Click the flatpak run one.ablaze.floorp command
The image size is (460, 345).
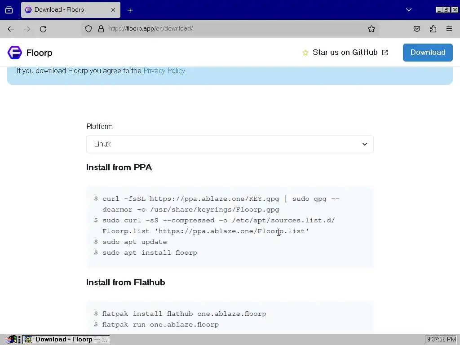pos(160,325)
